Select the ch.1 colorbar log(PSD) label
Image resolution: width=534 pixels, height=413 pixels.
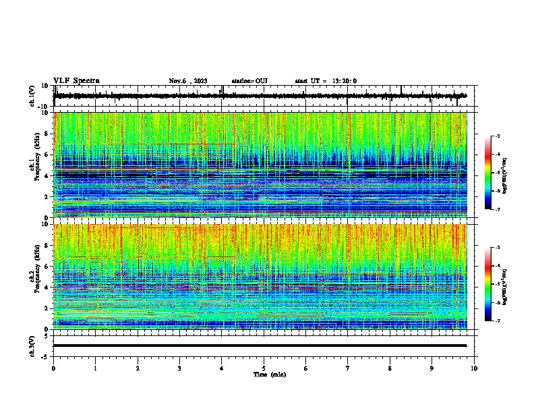pos(505,175)
